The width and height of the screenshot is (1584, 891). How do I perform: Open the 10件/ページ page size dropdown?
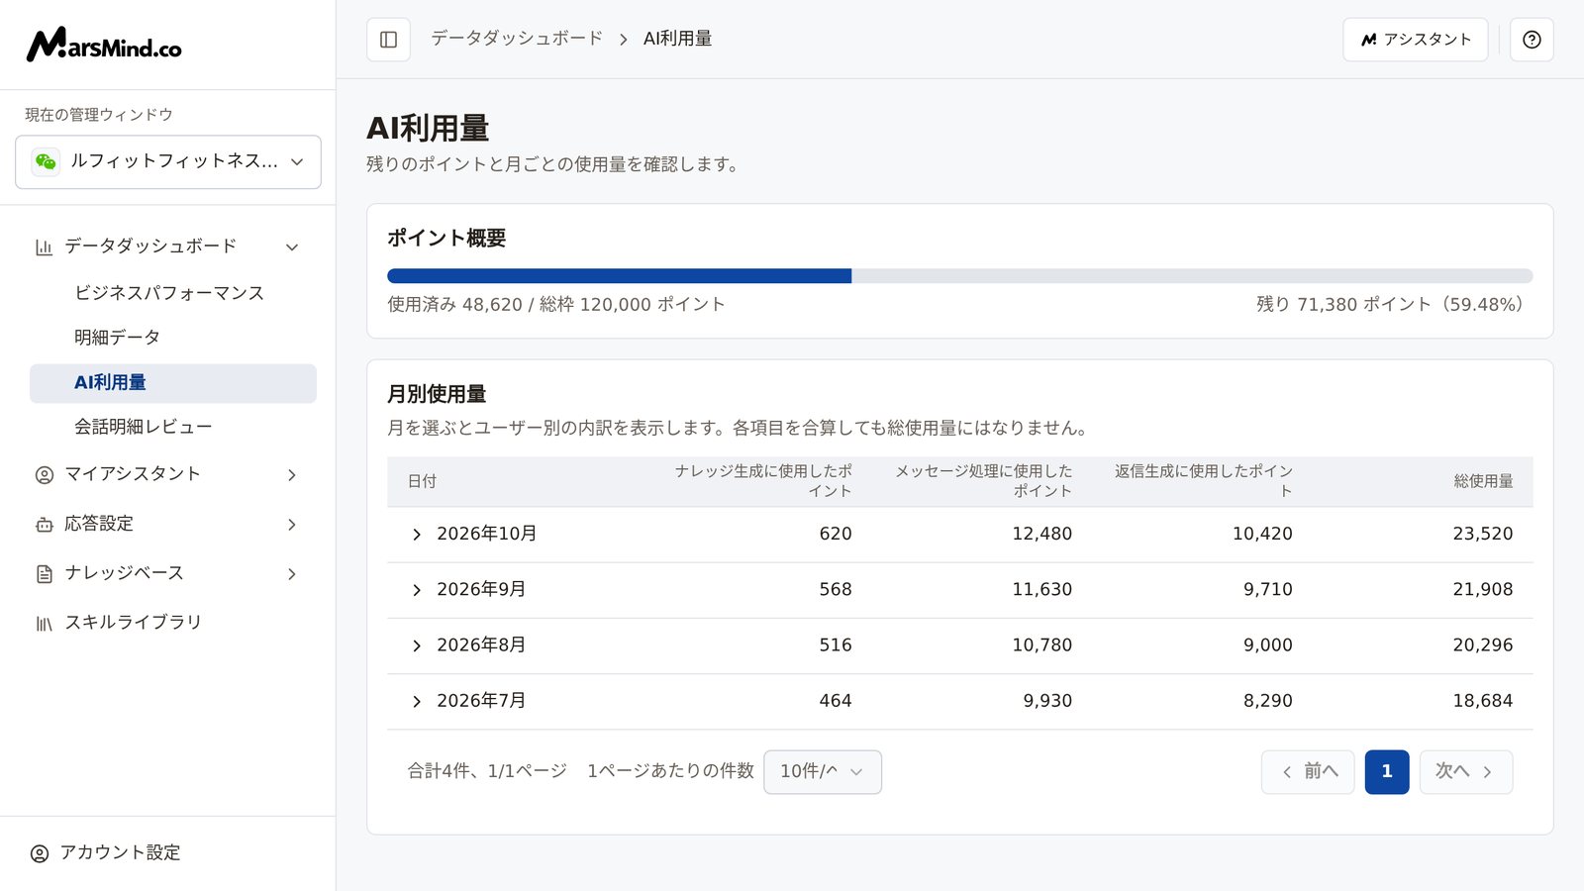(823, 772)
